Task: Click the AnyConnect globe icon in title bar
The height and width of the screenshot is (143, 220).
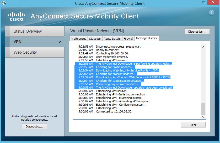Action: tap(4, 3)
